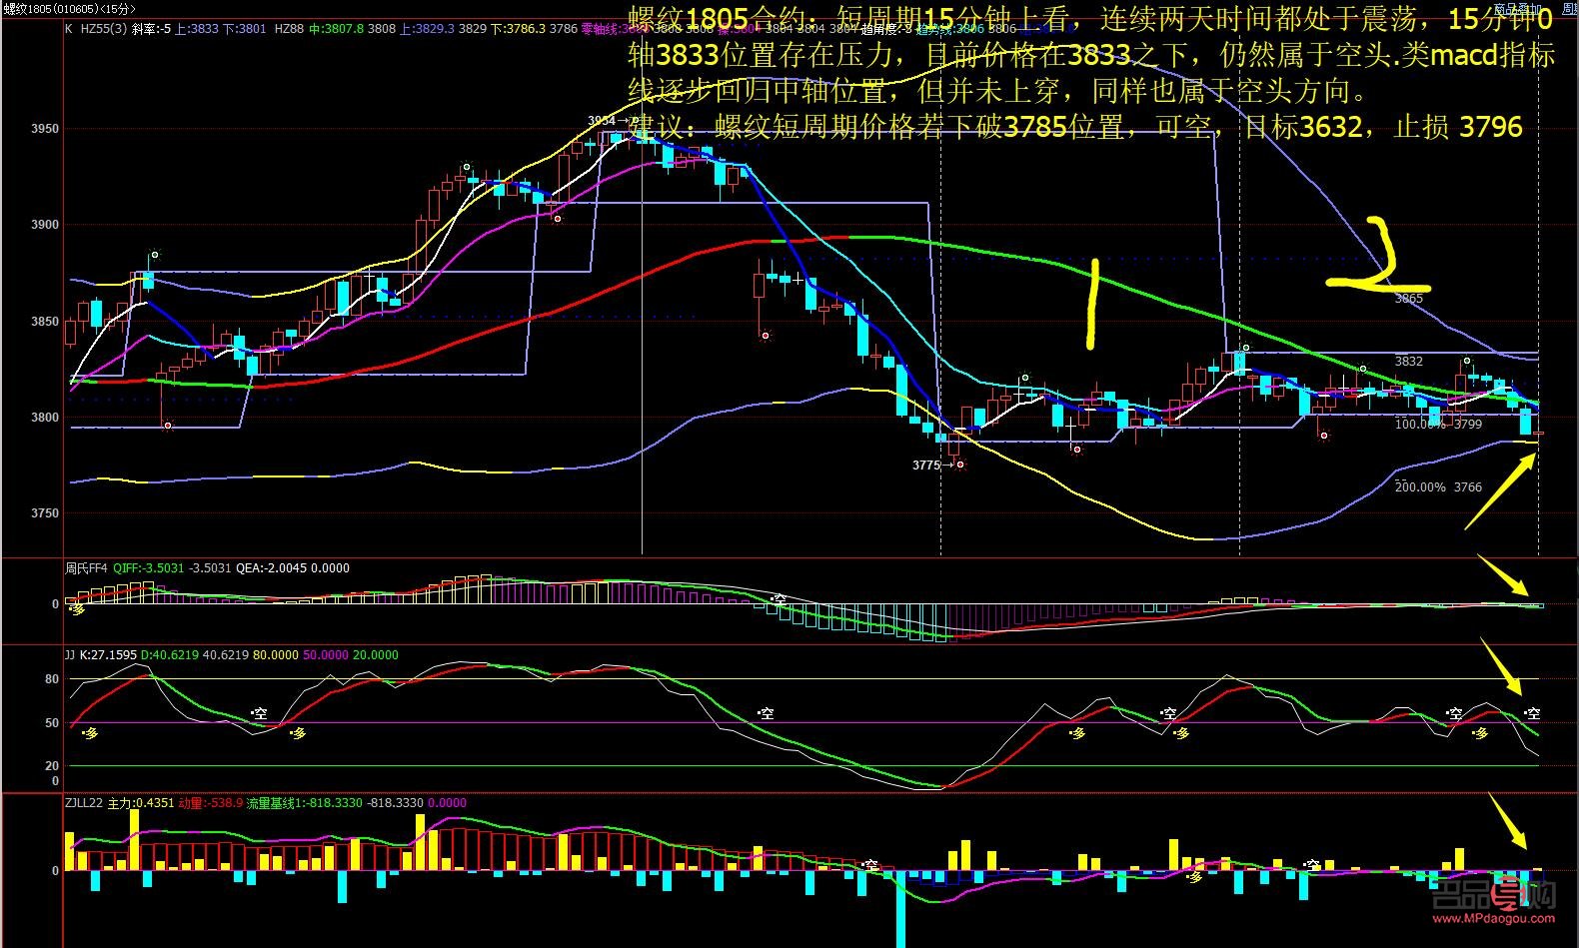
Task: Click the yellow arrow pointing at last candle
Action: [1499, 490]
